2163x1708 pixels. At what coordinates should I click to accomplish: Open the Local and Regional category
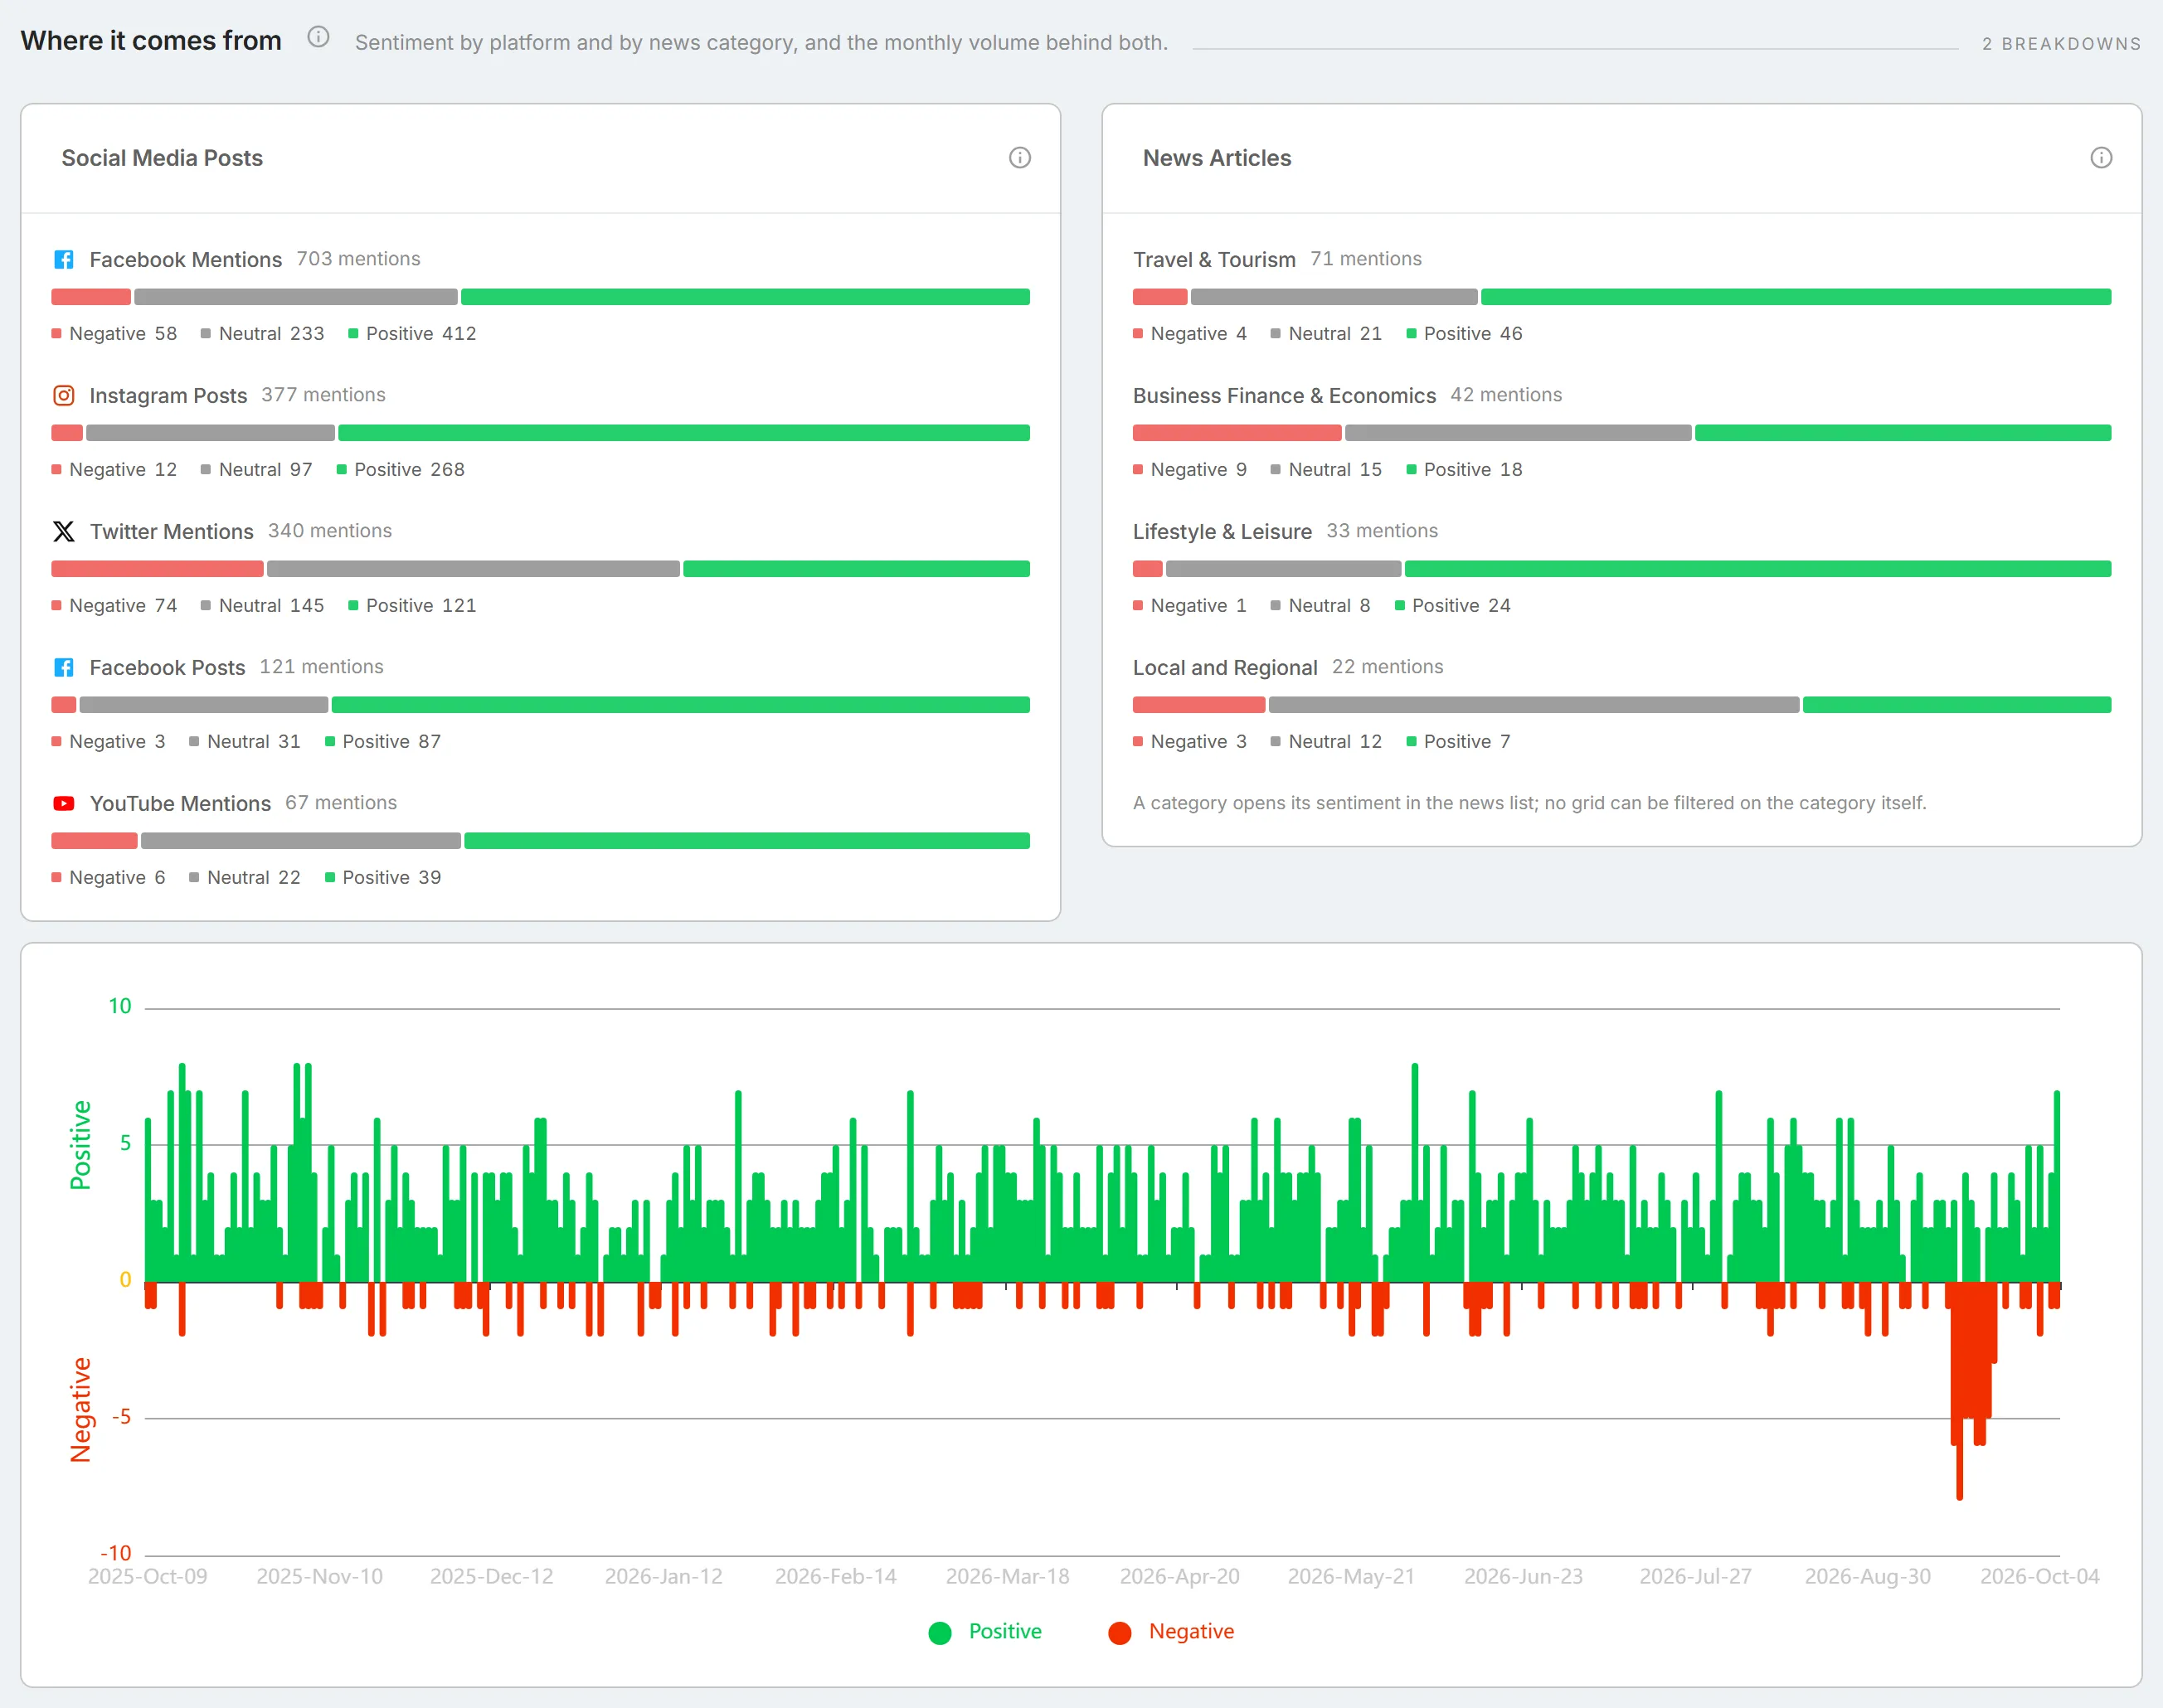pos(1224,668)
